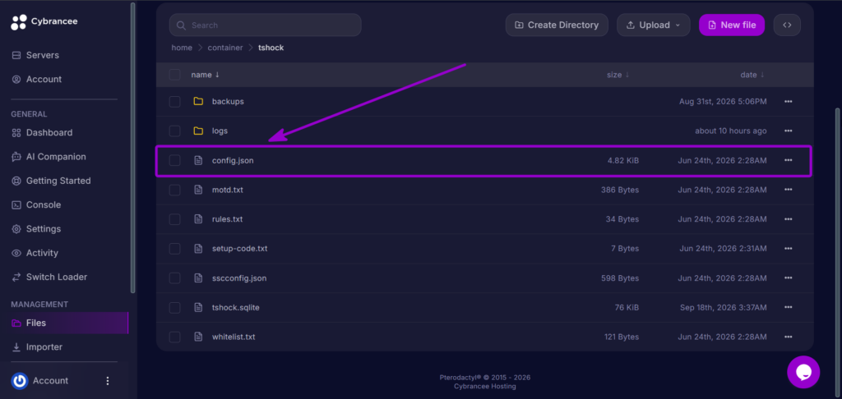Image resolution: width=842 pixels, height=399 pixels.
Task: Click the rules.txt file icon
Action: point(198,219)
